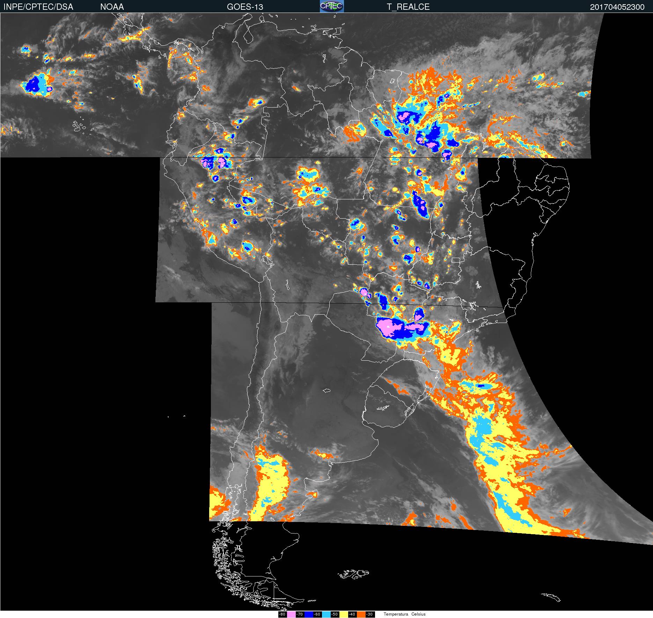This screenshot has width=653, height=618.
Task: Click the -50 legend value
Action: 335,614
